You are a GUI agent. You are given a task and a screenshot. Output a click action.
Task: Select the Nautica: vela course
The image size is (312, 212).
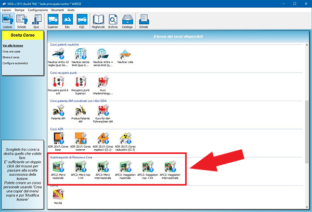[125, 54]
